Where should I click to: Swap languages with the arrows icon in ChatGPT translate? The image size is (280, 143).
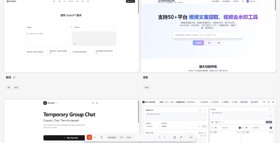(x=71, y=28)
